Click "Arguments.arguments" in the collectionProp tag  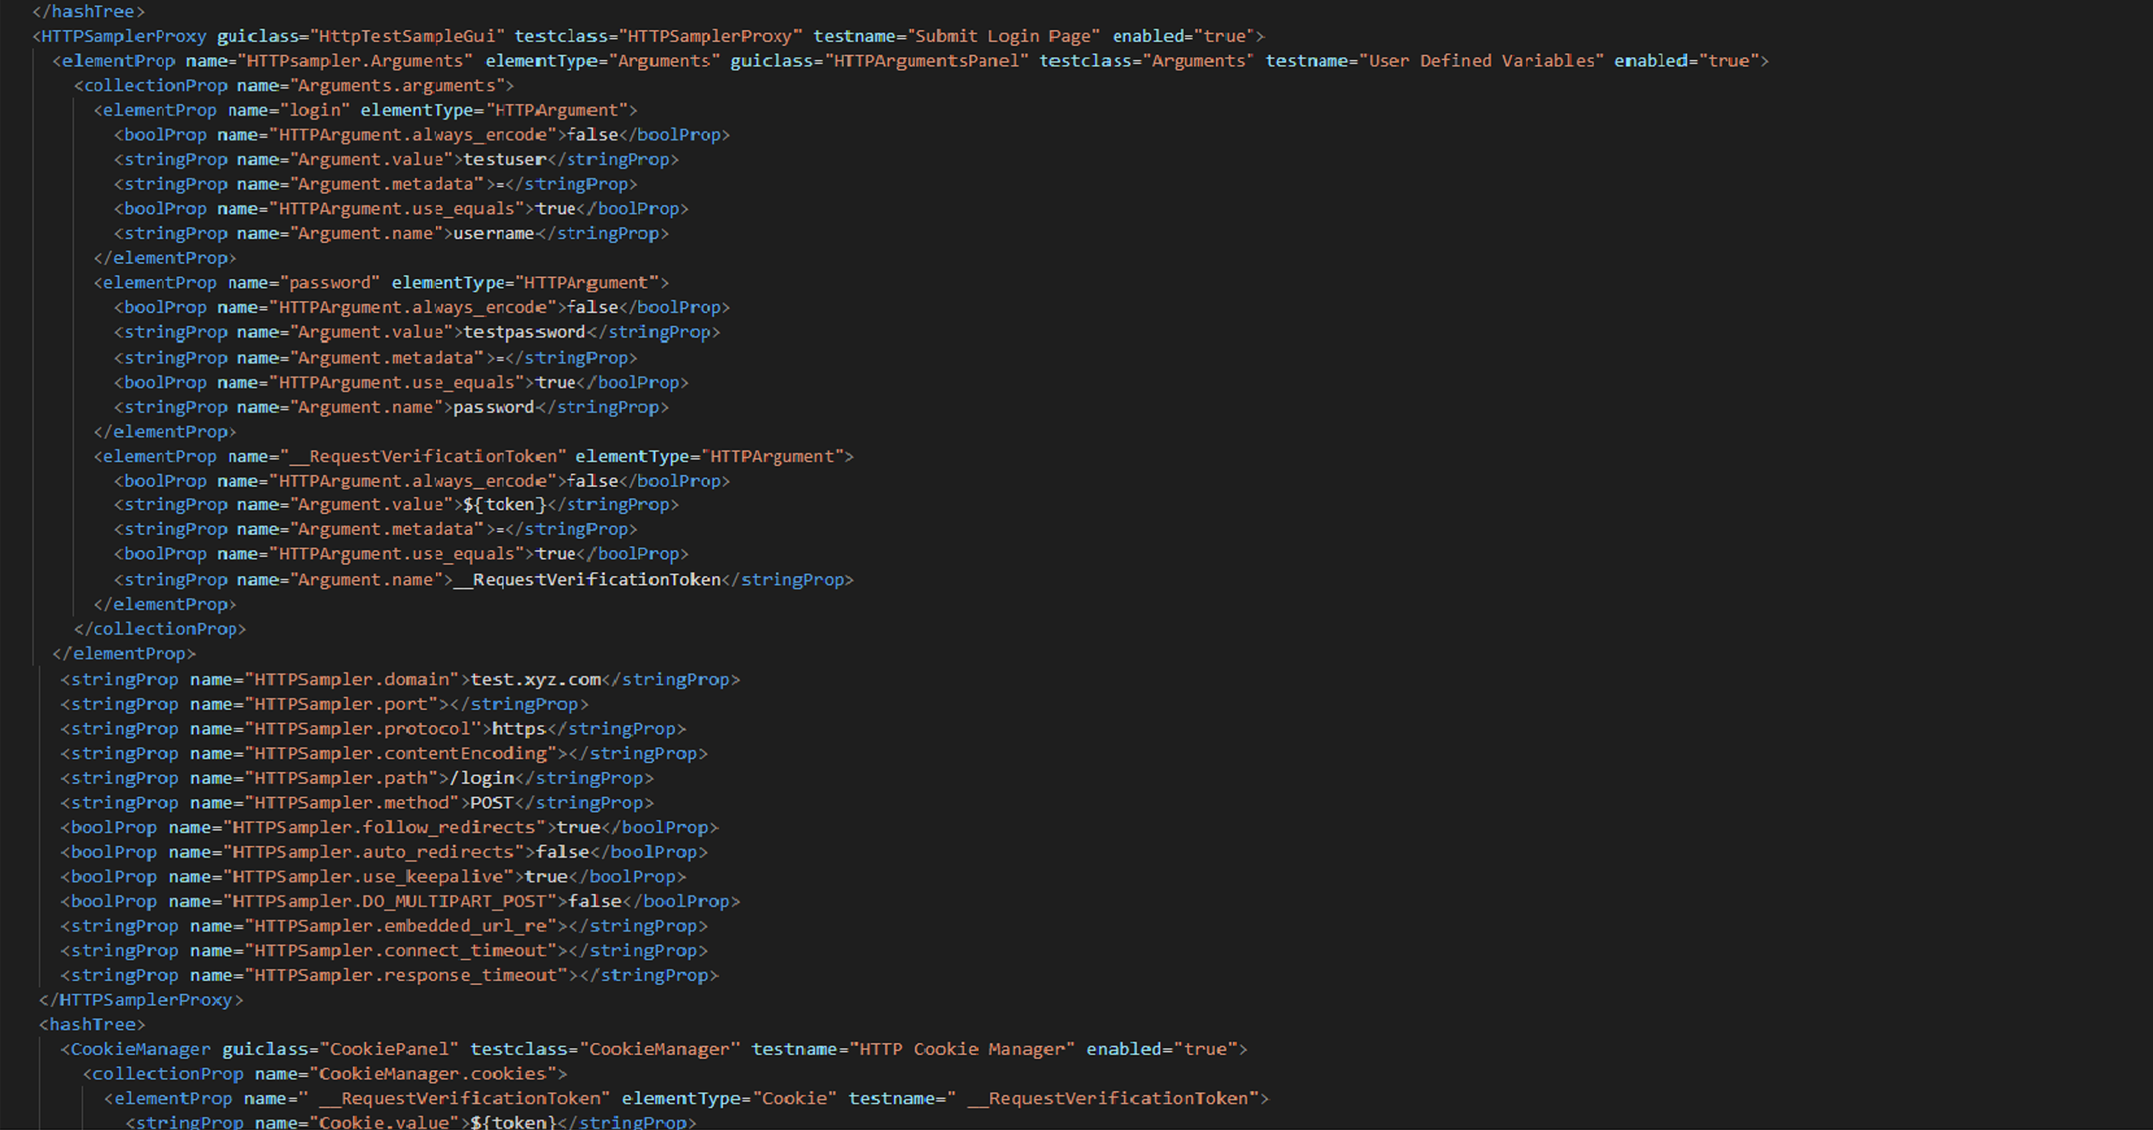(396, 85)
